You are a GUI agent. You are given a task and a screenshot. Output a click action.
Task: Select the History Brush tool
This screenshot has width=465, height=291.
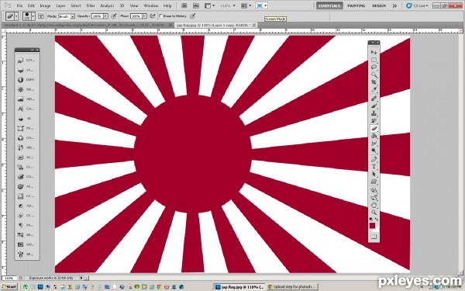click(x=374, y=120)
